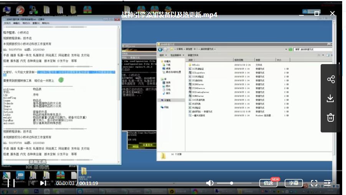Open the 文件(F) menu in Notepad
This screenshot has height=195, width=346.
[x=7, y=23]
